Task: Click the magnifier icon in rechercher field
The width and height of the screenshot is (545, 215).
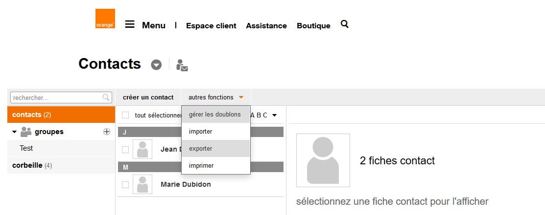Action: [x=106, y=98]
